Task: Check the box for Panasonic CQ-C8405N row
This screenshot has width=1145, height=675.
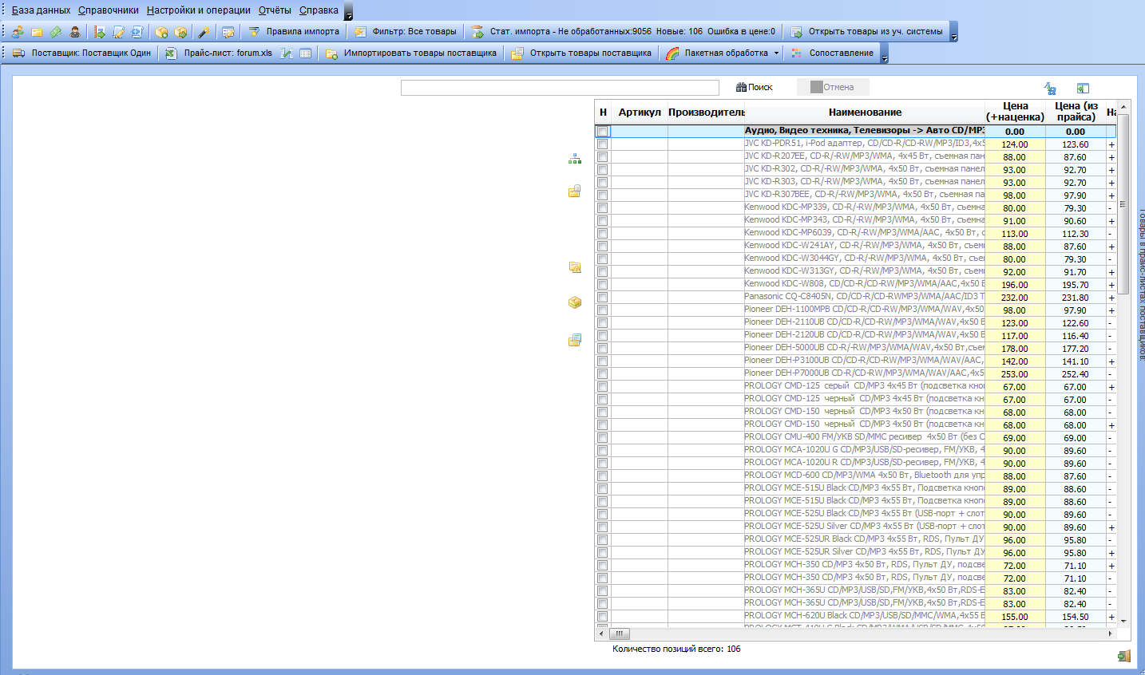Action: pyautogui.click(x=603, y=298)
